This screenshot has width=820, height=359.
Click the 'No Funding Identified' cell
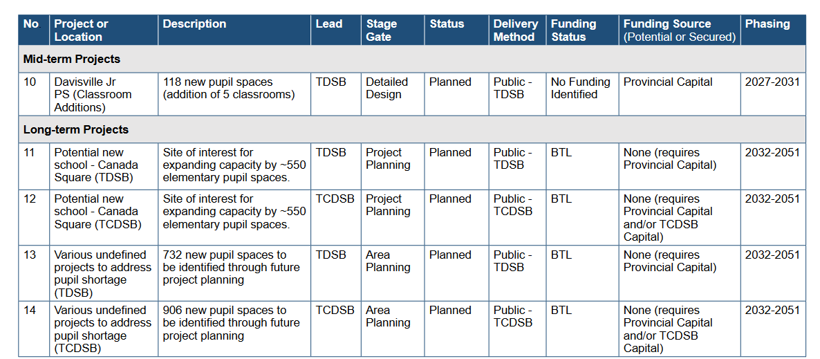pyautogui.click(x=580, y=88)
